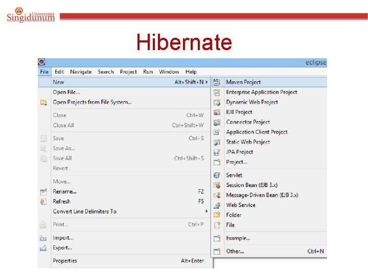
Task: Click the Application Client Project icon
Action: pyautogui.click(x=217, y=132)
